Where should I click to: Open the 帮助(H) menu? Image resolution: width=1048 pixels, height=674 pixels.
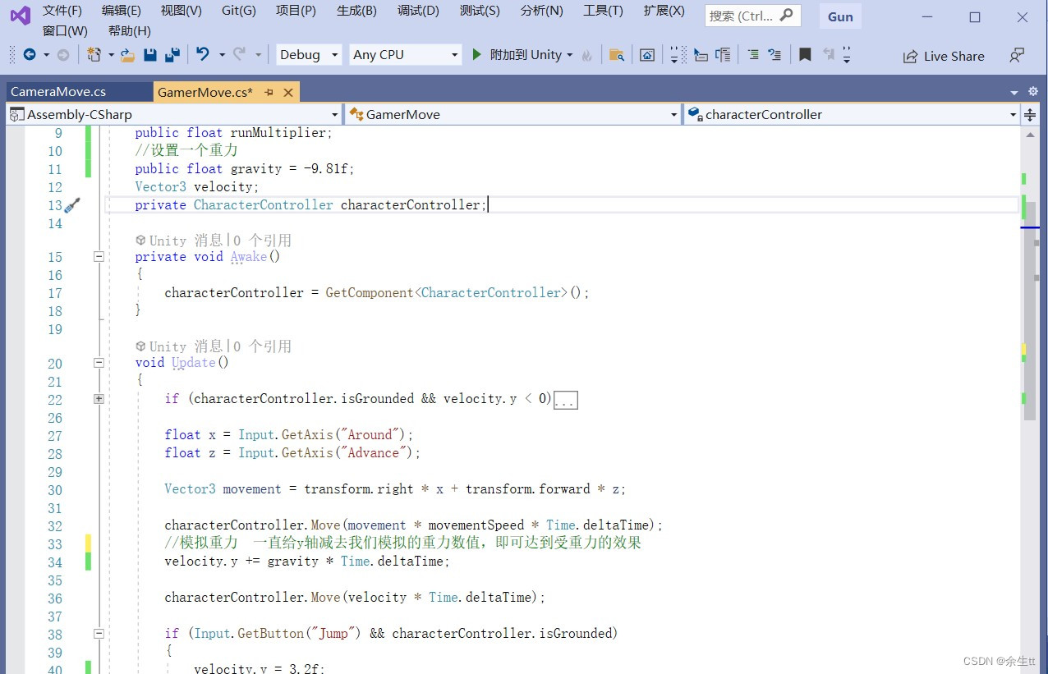tap(130, 30)
